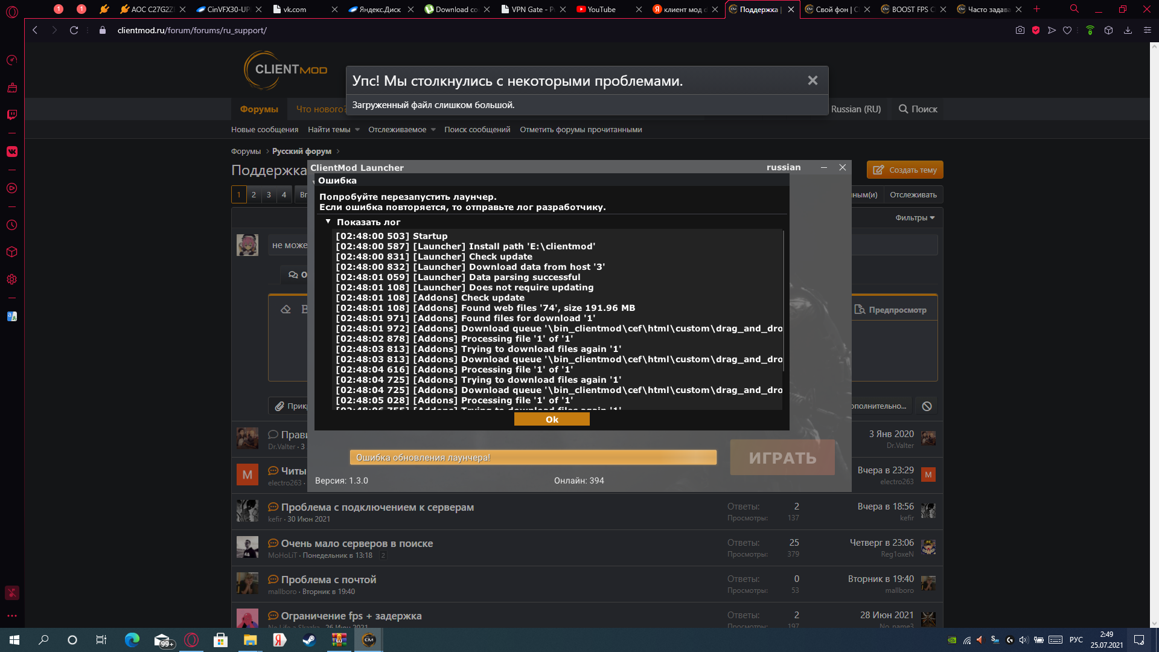Switch to the 'BOOST FPS' browser tab
1159x652 pixels.
912,9
